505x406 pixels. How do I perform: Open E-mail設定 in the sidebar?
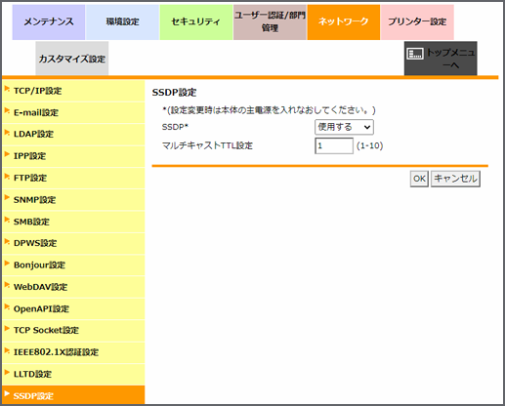tap(73, 112)
